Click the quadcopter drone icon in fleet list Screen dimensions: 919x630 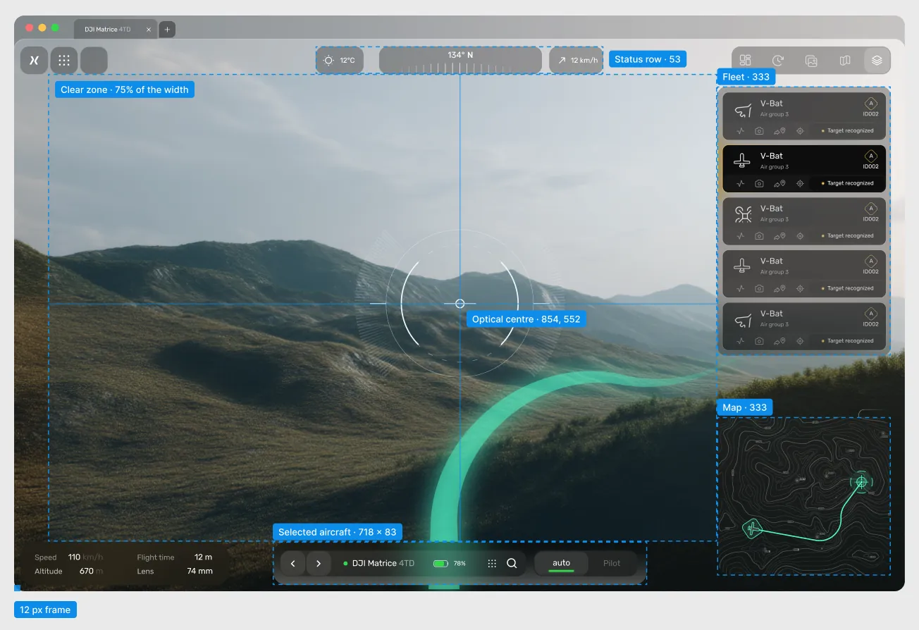pos(742,214)
